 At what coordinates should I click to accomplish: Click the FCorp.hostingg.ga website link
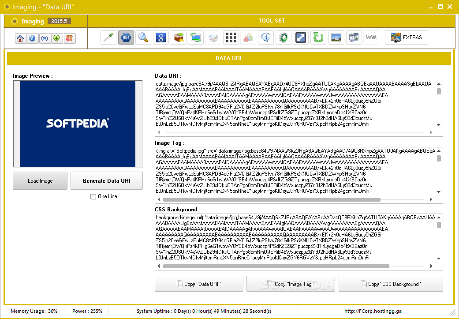(x=373, y=311)
